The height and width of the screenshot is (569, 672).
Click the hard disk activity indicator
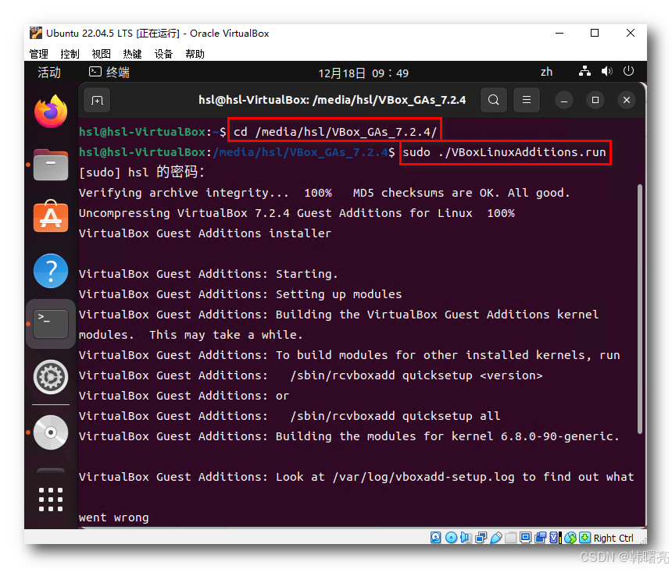pos(435,538)
